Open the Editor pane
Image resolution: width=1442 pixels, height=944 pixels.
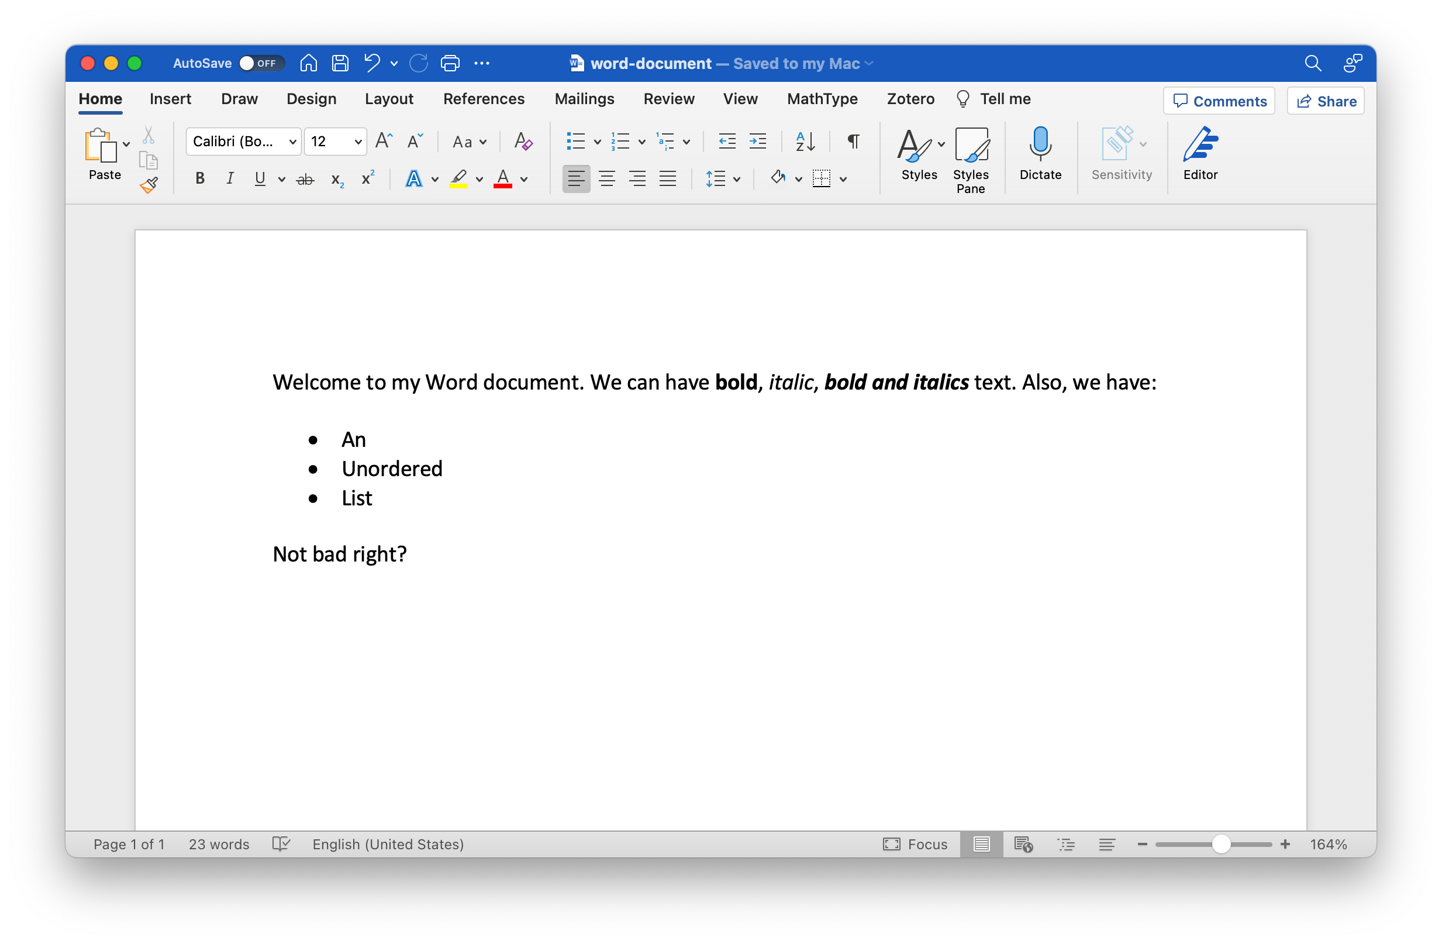[x=1201, y=155]
